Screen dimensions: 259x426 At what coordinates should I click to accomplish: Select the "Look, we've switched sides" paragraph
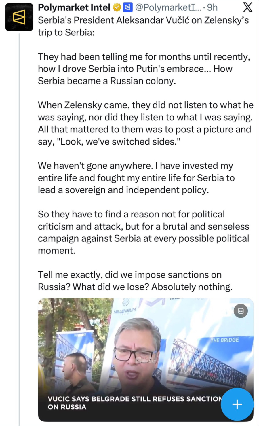coord(146,123)
